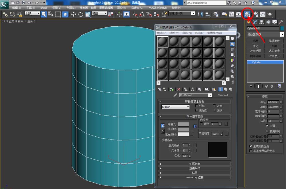Open the Material Editor from main toolbar
The image size is (286, 189).
(x=247, y=14)
